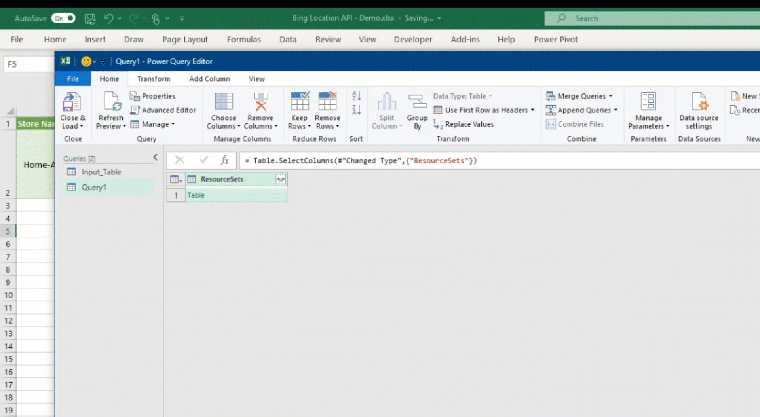Screen dimensions: 760x417
Task: Select Excel row header 5
Action: tap(8, 231)
